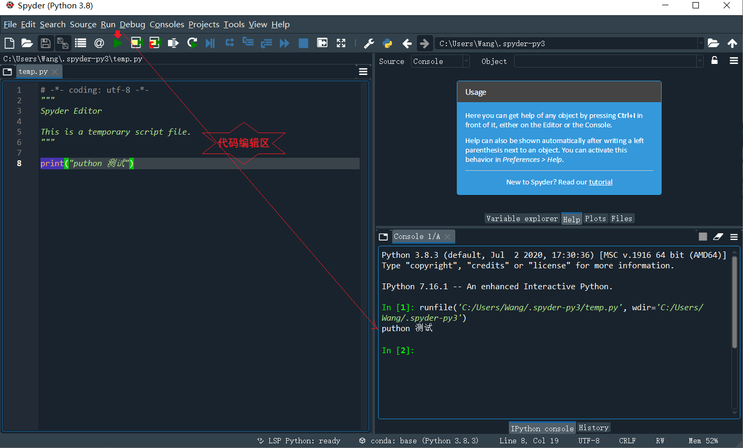Change to the parent directory
The image size is (743, 448).
pyautogui.click(x=732, y=43)
